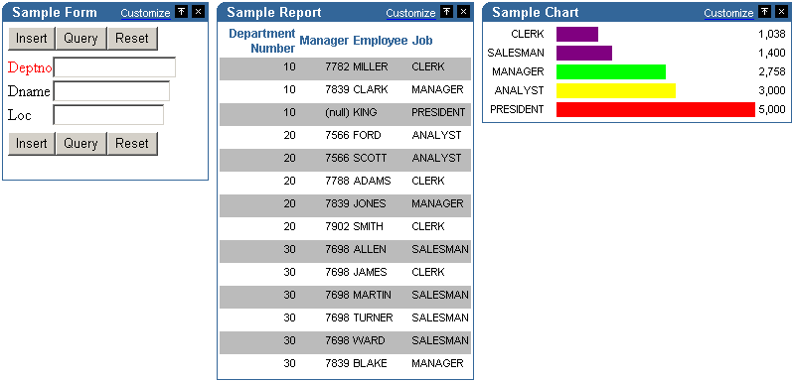Collapse the Sample Form portlet
This screenshot has height=381, width=793.
tap(181, 12)
